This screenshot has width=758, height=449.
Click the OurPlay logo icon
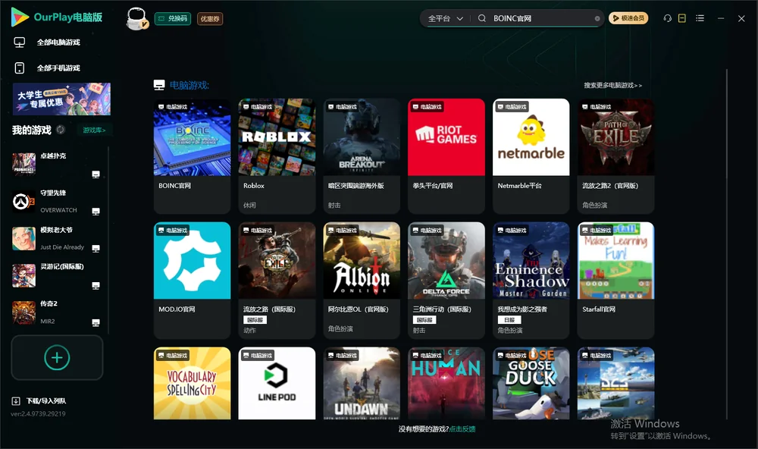coord(20,17)
